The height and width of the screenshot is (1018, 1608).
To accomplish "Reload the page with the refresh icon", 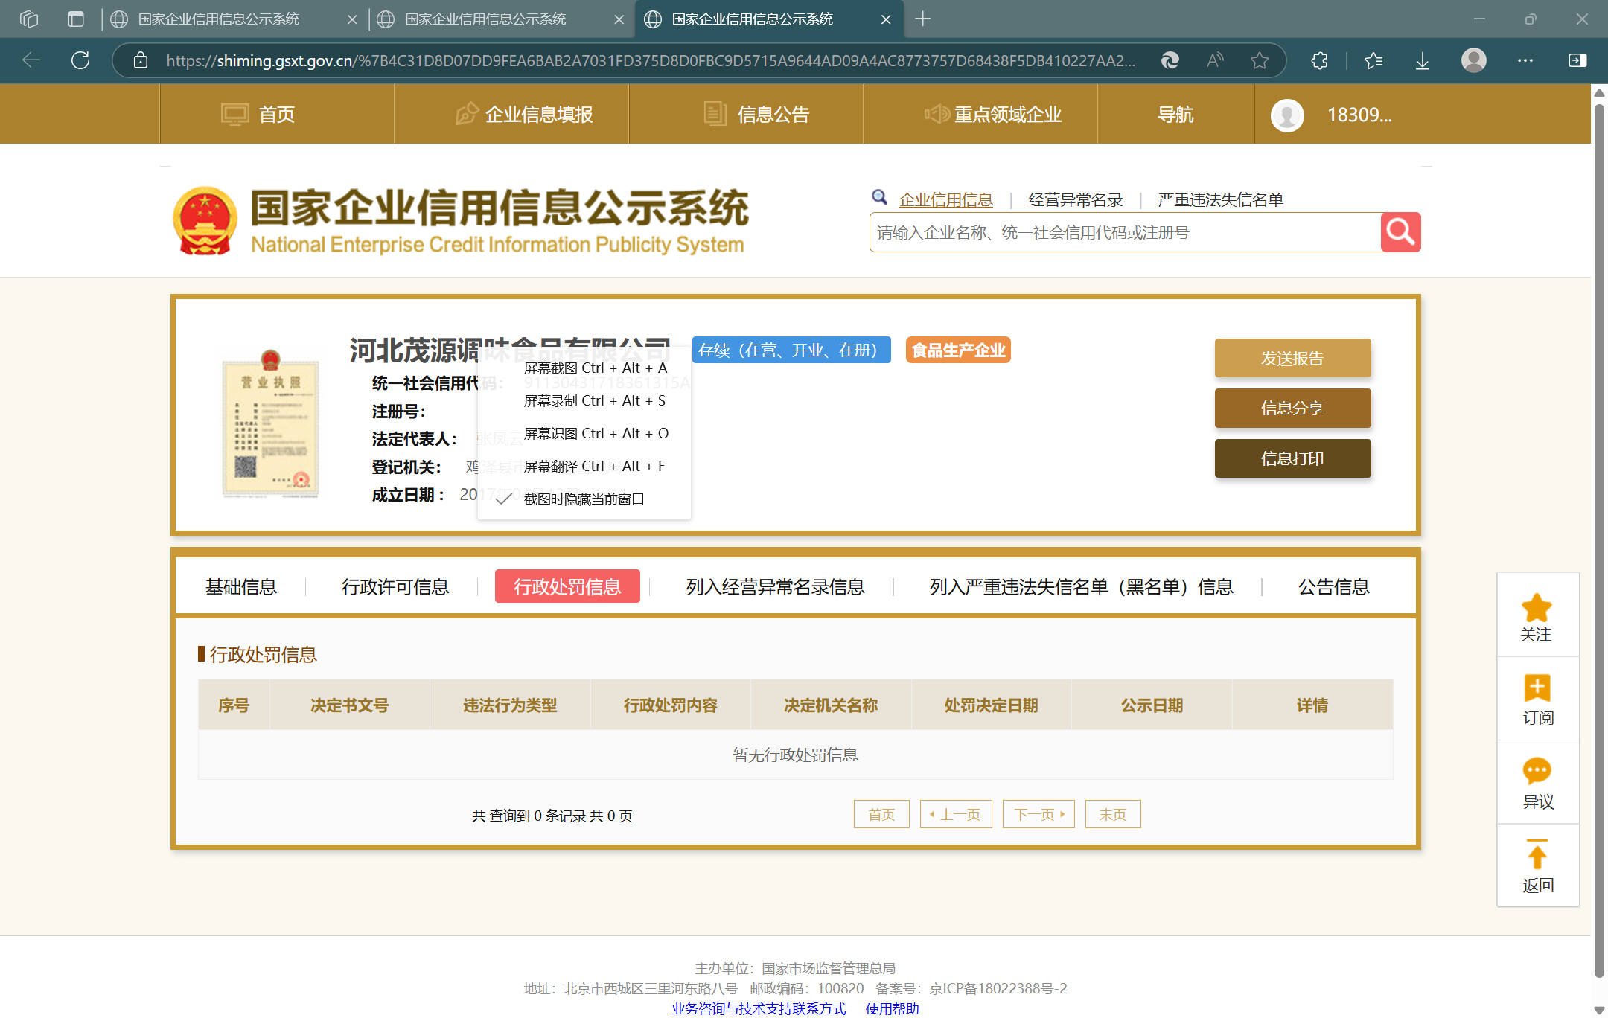I will 80,60.
